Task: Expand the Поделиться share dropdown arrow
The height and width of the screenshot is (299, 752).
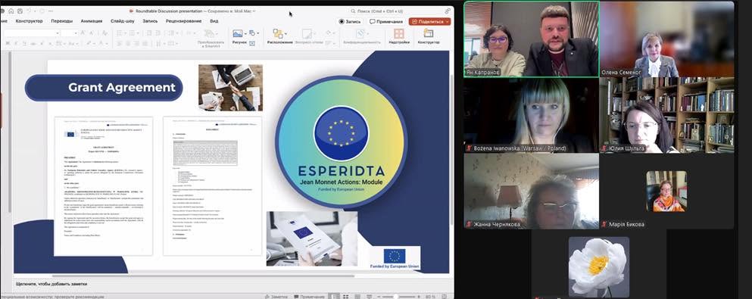Action: point(448,21)
